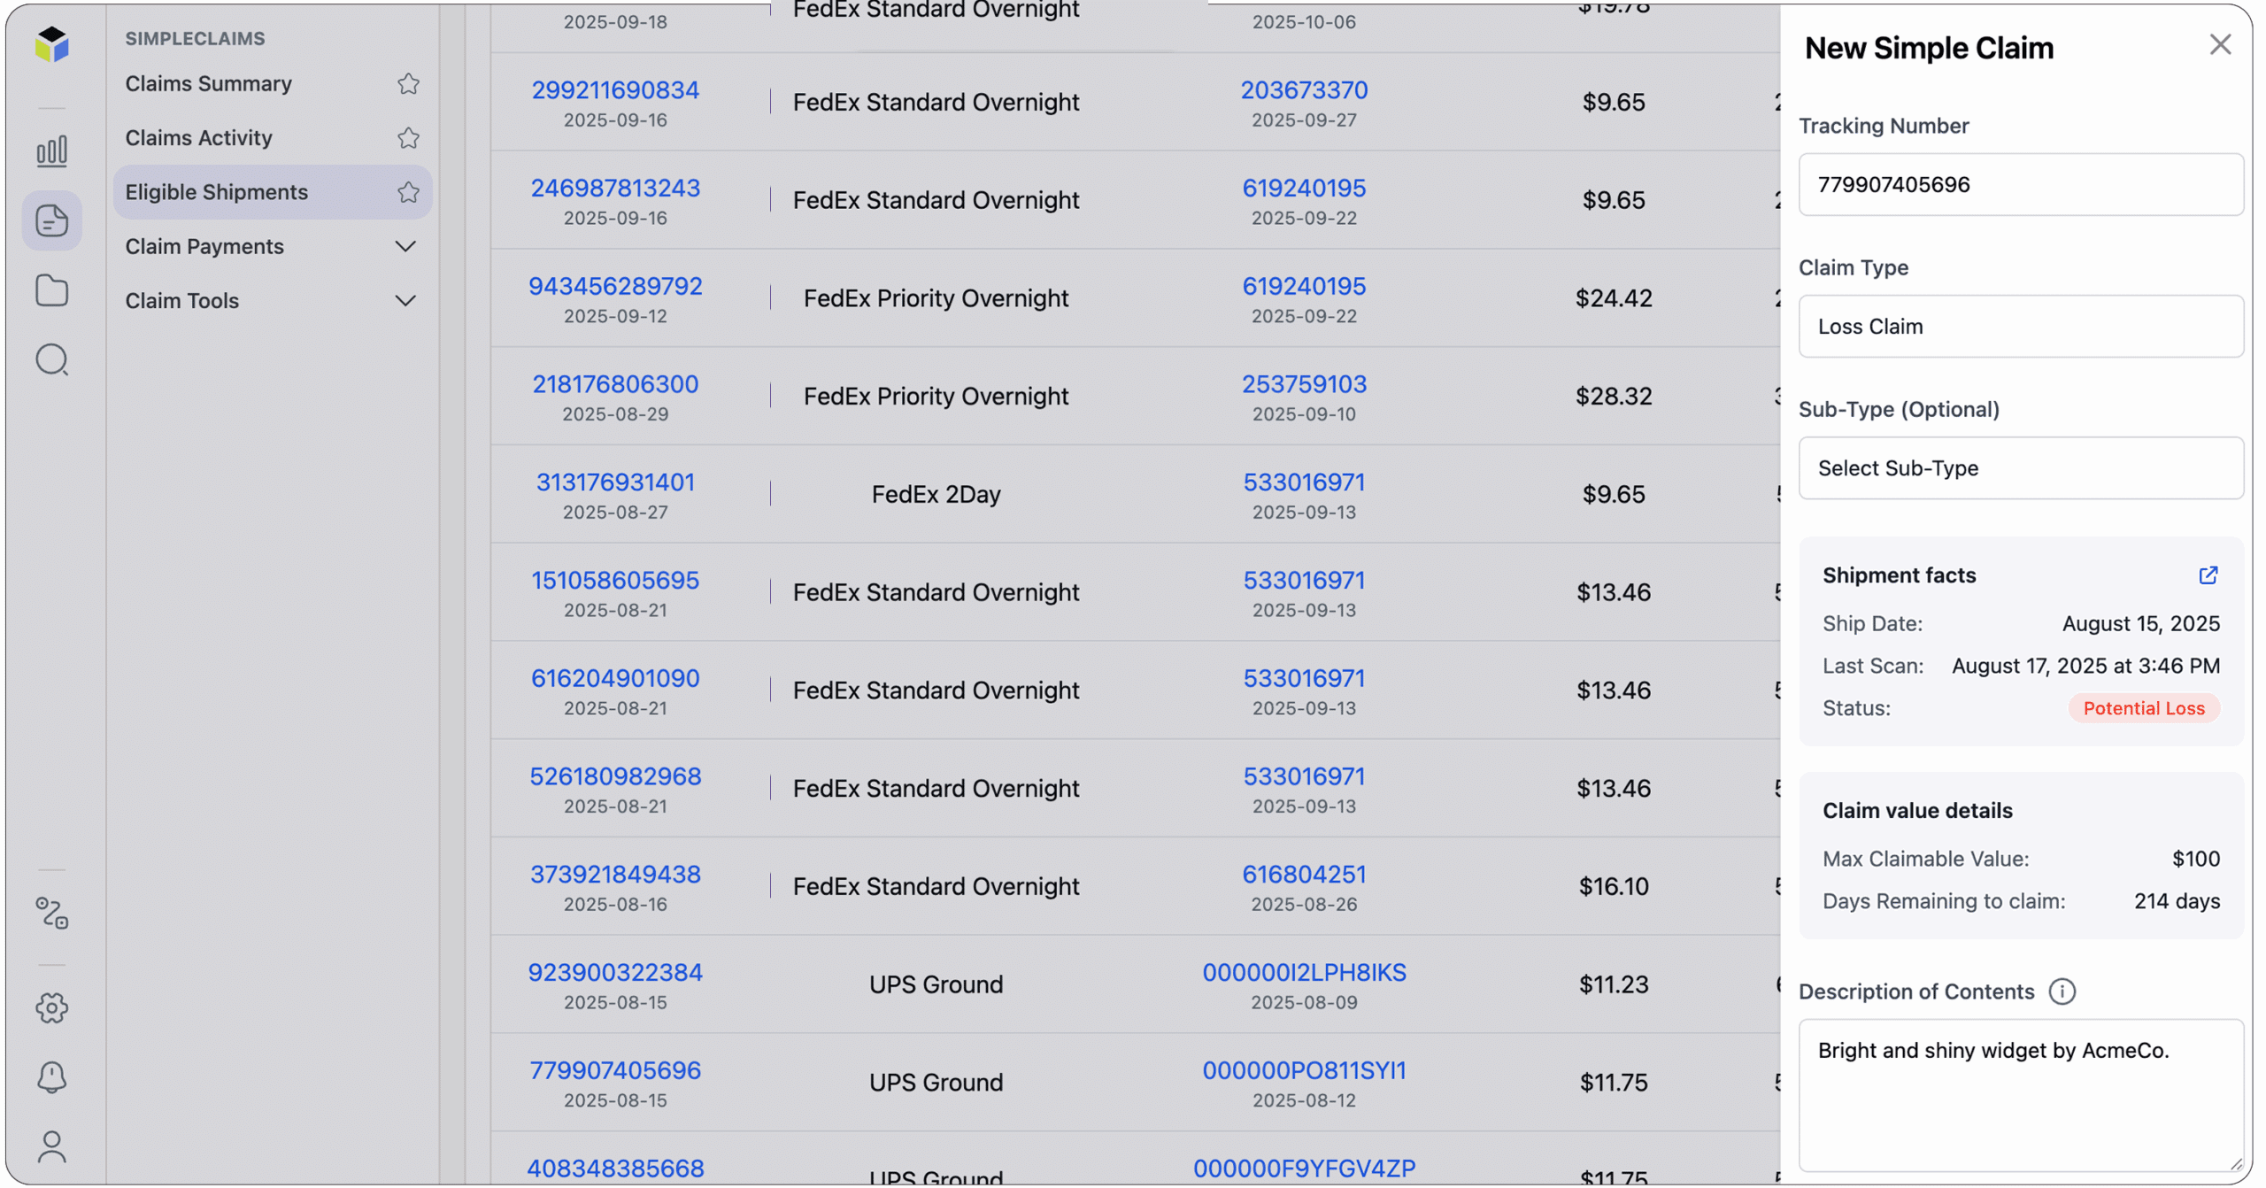Open the integrations route icon near sidebar bottom
The width and height of the screenshot is (2266, 1188).
(x=51, y=914)
